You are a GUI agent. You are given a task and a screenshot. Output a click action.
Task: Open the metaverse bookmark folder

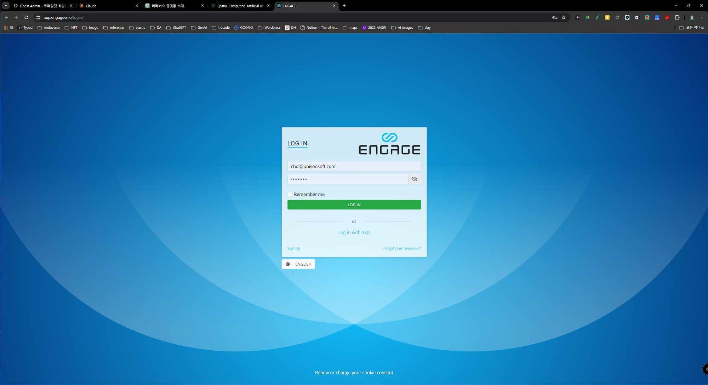tap(48, 28)
